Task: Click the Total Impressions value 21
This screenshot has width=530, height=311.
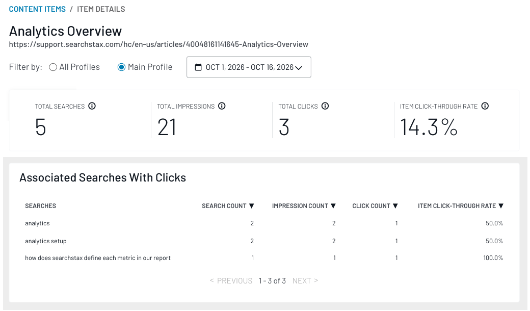Action: coord(167,127)
